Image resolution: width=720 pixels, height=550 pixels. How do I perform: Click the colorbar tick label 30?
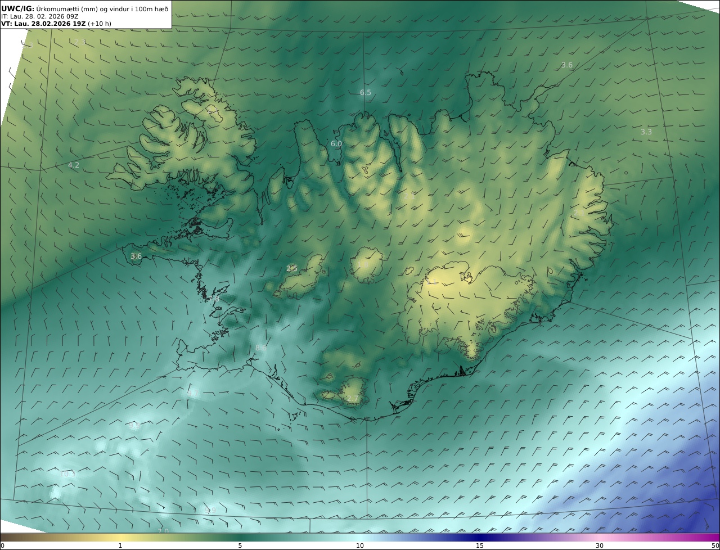pyautogui.click(x=600, y=546)
